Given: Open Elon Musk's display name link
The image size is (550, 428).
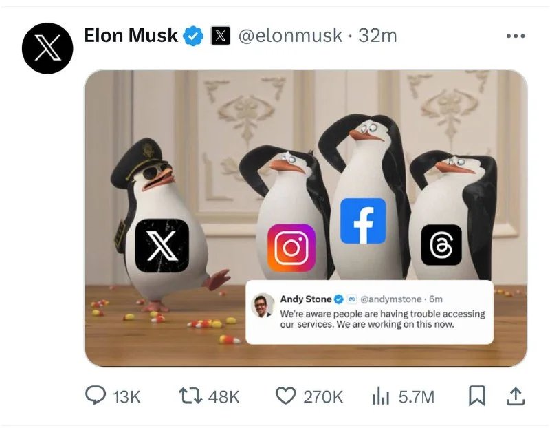Looking at the screenshot, I should click(131, 36).
